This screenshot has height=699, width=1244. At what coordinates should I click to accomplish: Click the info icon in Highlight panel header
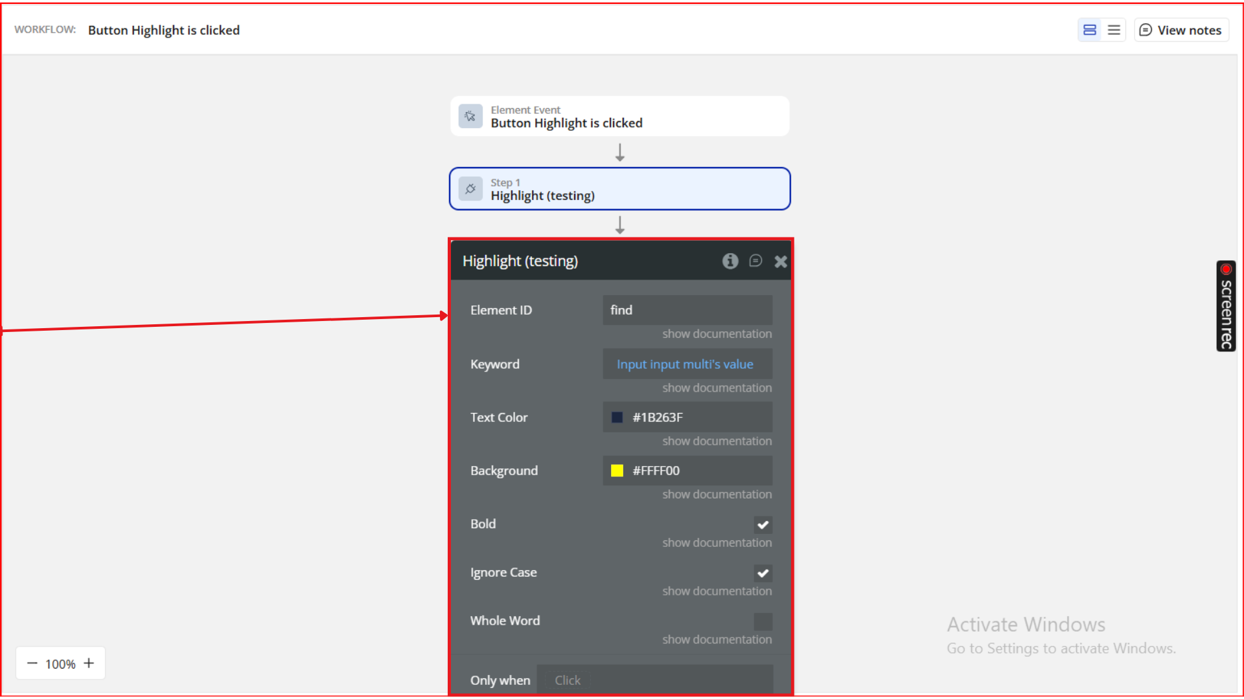(x=730, y=261)
